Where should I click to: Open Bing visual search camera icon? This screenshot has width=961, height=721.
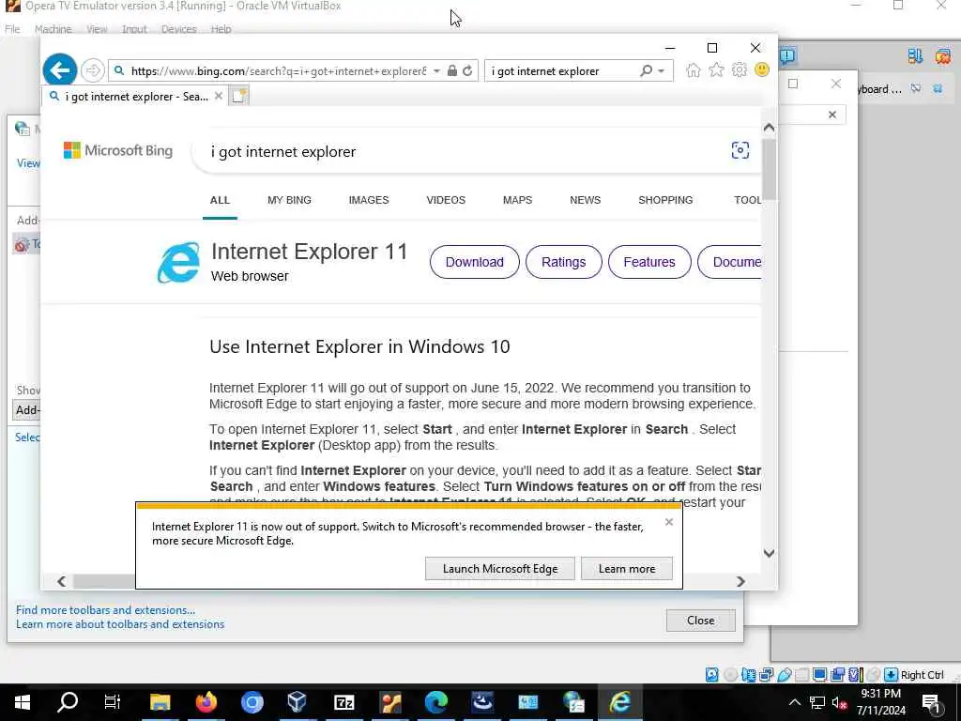coord(740,150)
